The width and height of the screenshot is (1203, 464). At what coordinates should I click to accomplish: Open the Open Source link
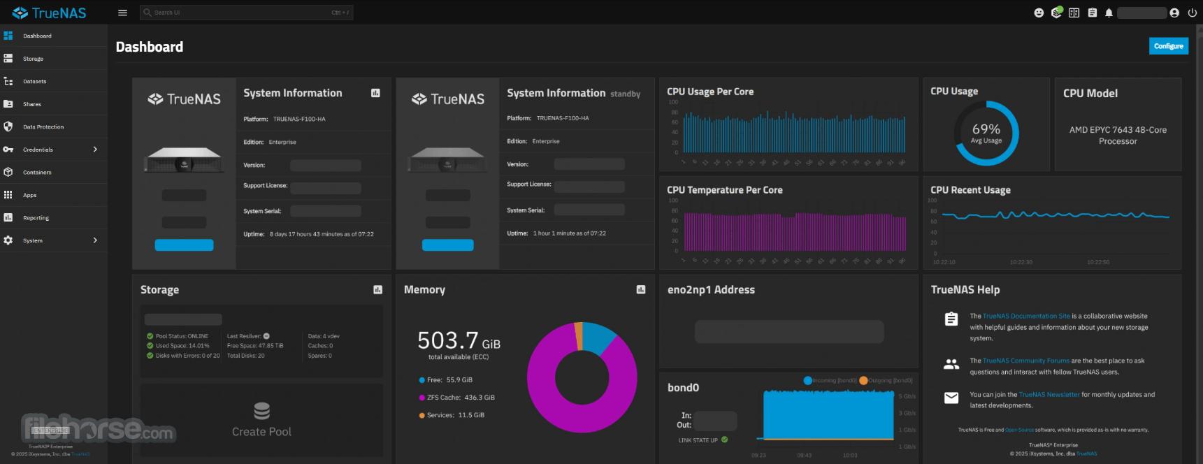(1019, 430)
